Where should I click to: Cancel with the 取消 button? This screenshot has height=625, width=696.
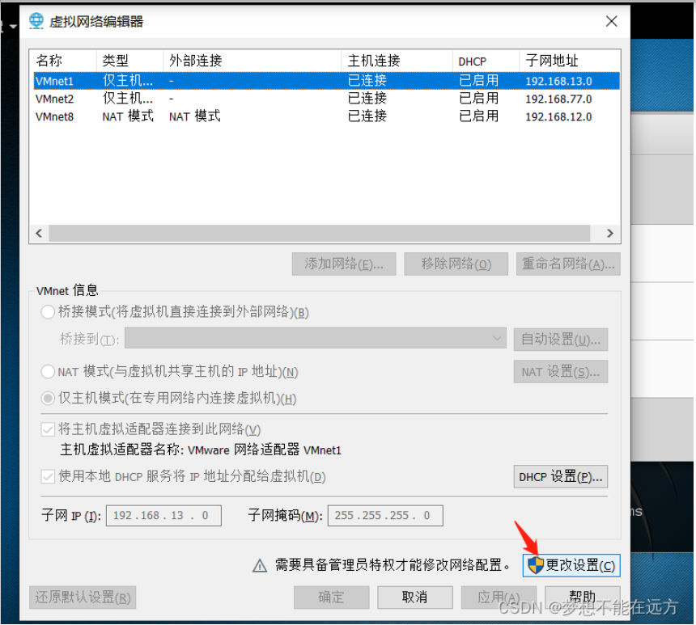415,598
